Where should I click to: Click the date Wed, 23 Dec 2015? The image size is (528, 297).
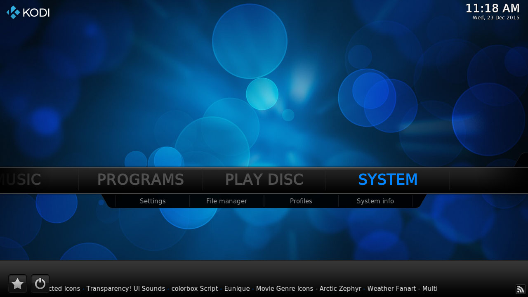click(x=496, y=18)
